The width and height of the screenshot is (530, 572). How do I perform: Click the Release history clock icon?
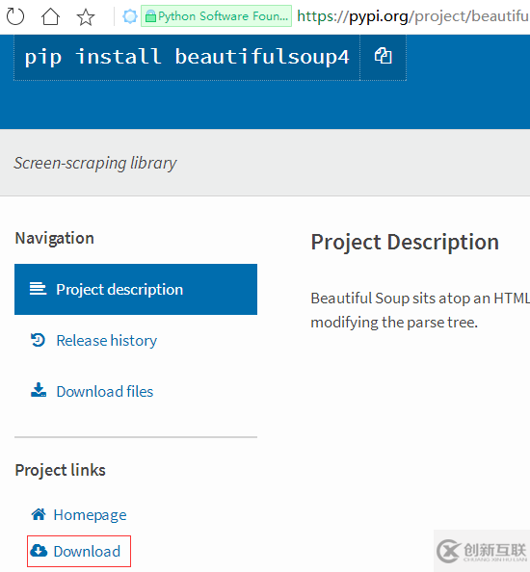coord(38,340)
